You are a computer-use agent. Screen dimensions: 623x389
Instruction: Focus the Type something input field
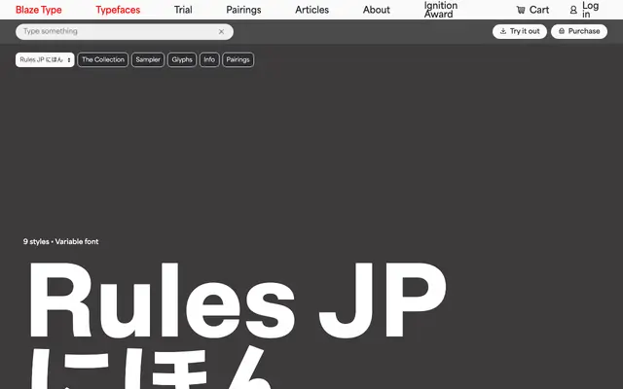point(125,32)
